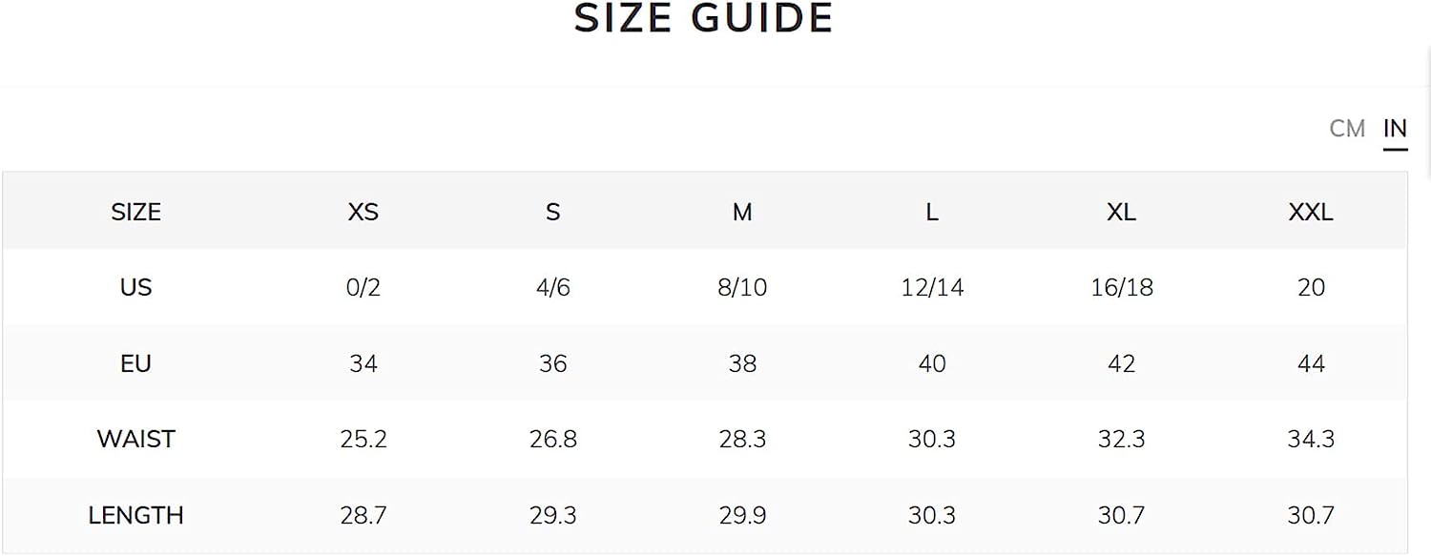
Task: Select the XS size column header
Action: [363, 212]
